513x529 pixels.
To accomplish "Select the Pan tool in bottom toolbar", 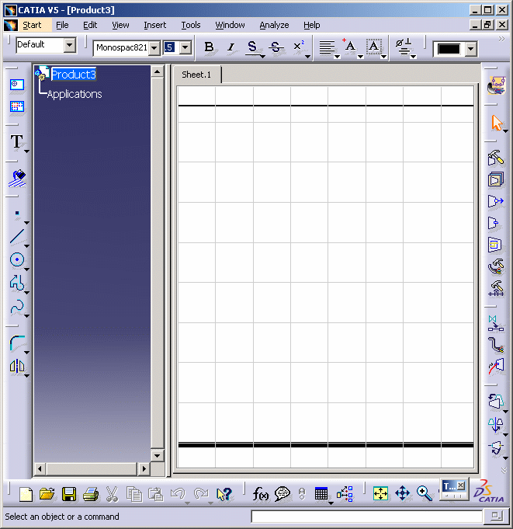I will [402, 493].
